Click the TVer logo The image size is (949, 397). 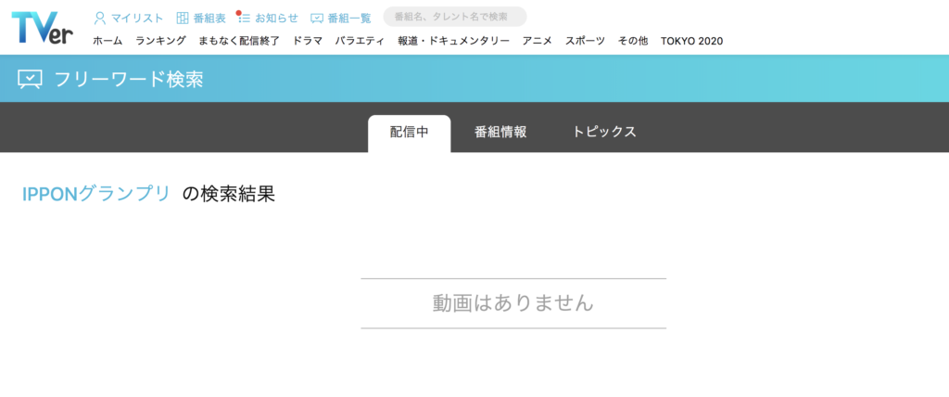click(43, 27)
